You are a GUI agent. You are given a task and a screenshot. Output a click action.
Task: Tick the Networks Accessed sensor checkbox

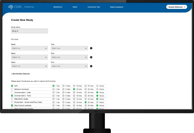(x=12, y=89)
